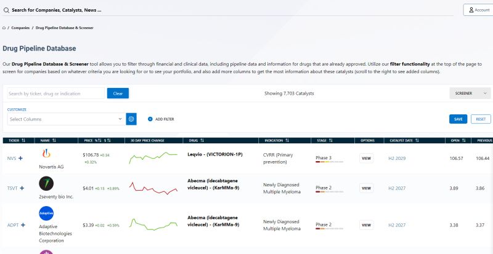Add TSVT using its plus icon
The image size is (493, 254).
pos(23,188)
